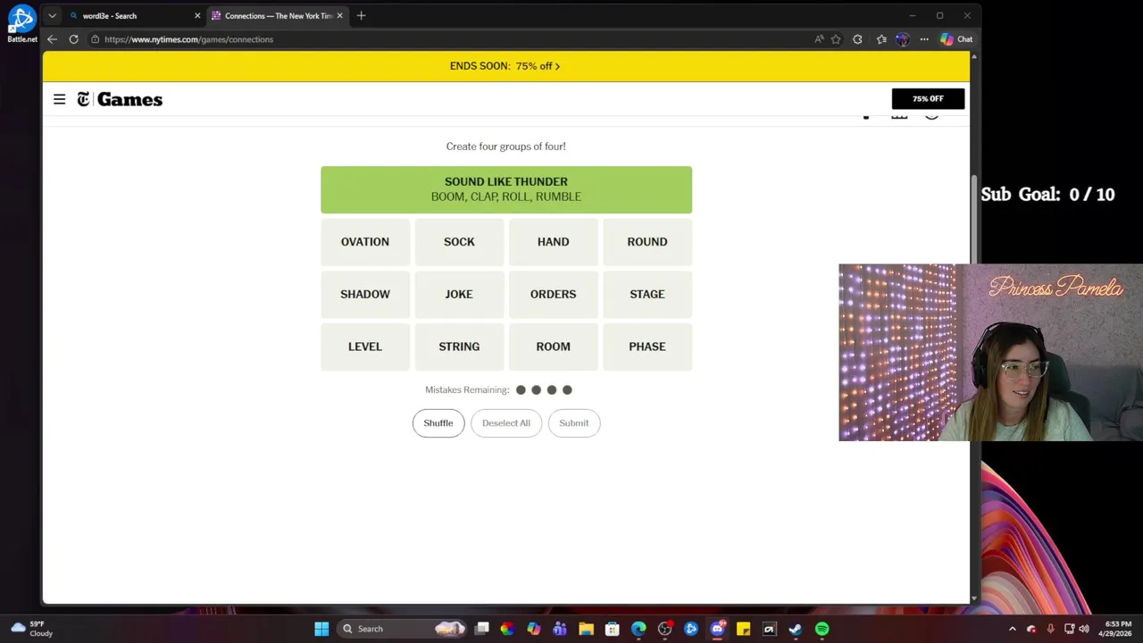The height and width of the screenshot is (643, 1143).
Task: Open Steam from the taskbar
Action: 796,629
